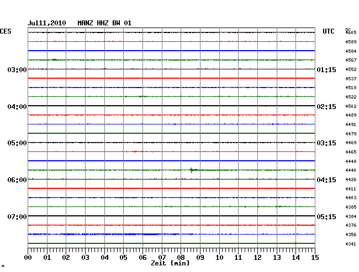The image size is (359, 272).
Task: Click the 08 minute tick label on the x-axis
Action: click(x=181, y=258)
